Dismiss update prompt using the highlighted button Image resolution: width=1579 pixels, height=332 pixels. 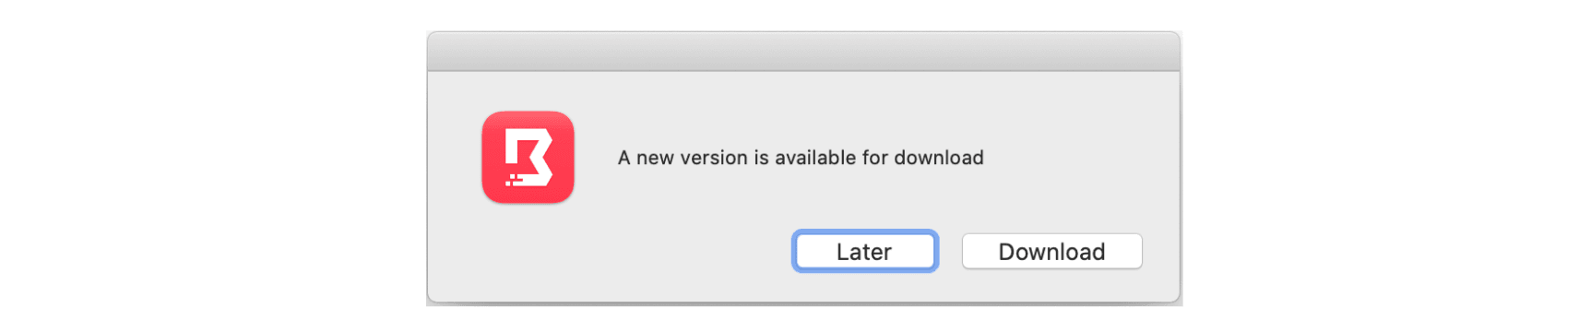(864, 251)
